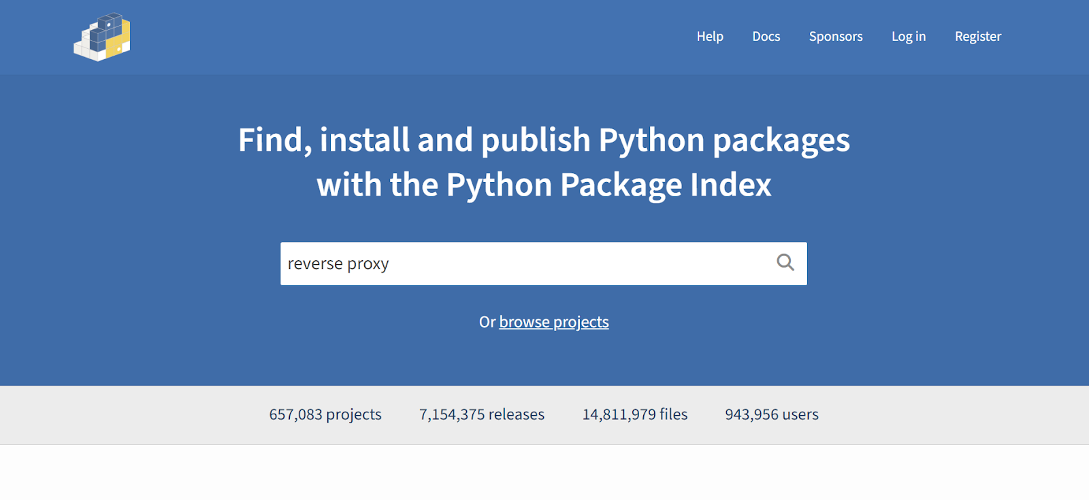The width and height of the screenshot is (1089, 500).
Task: Open the Docs link in navigation
Action: pyautogui.click(x=766, y=37)
